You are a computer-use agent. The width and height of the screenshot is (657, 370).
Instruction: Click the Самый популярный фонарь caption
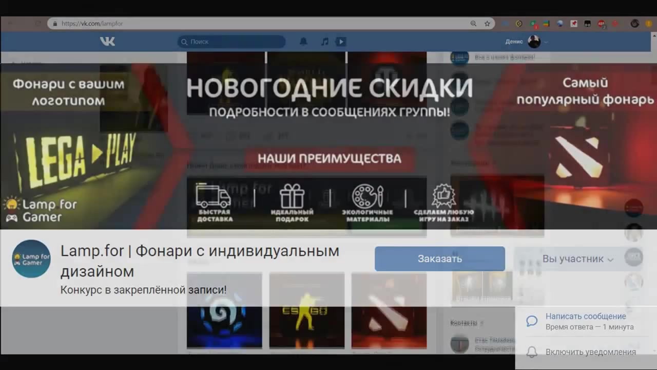585,91
